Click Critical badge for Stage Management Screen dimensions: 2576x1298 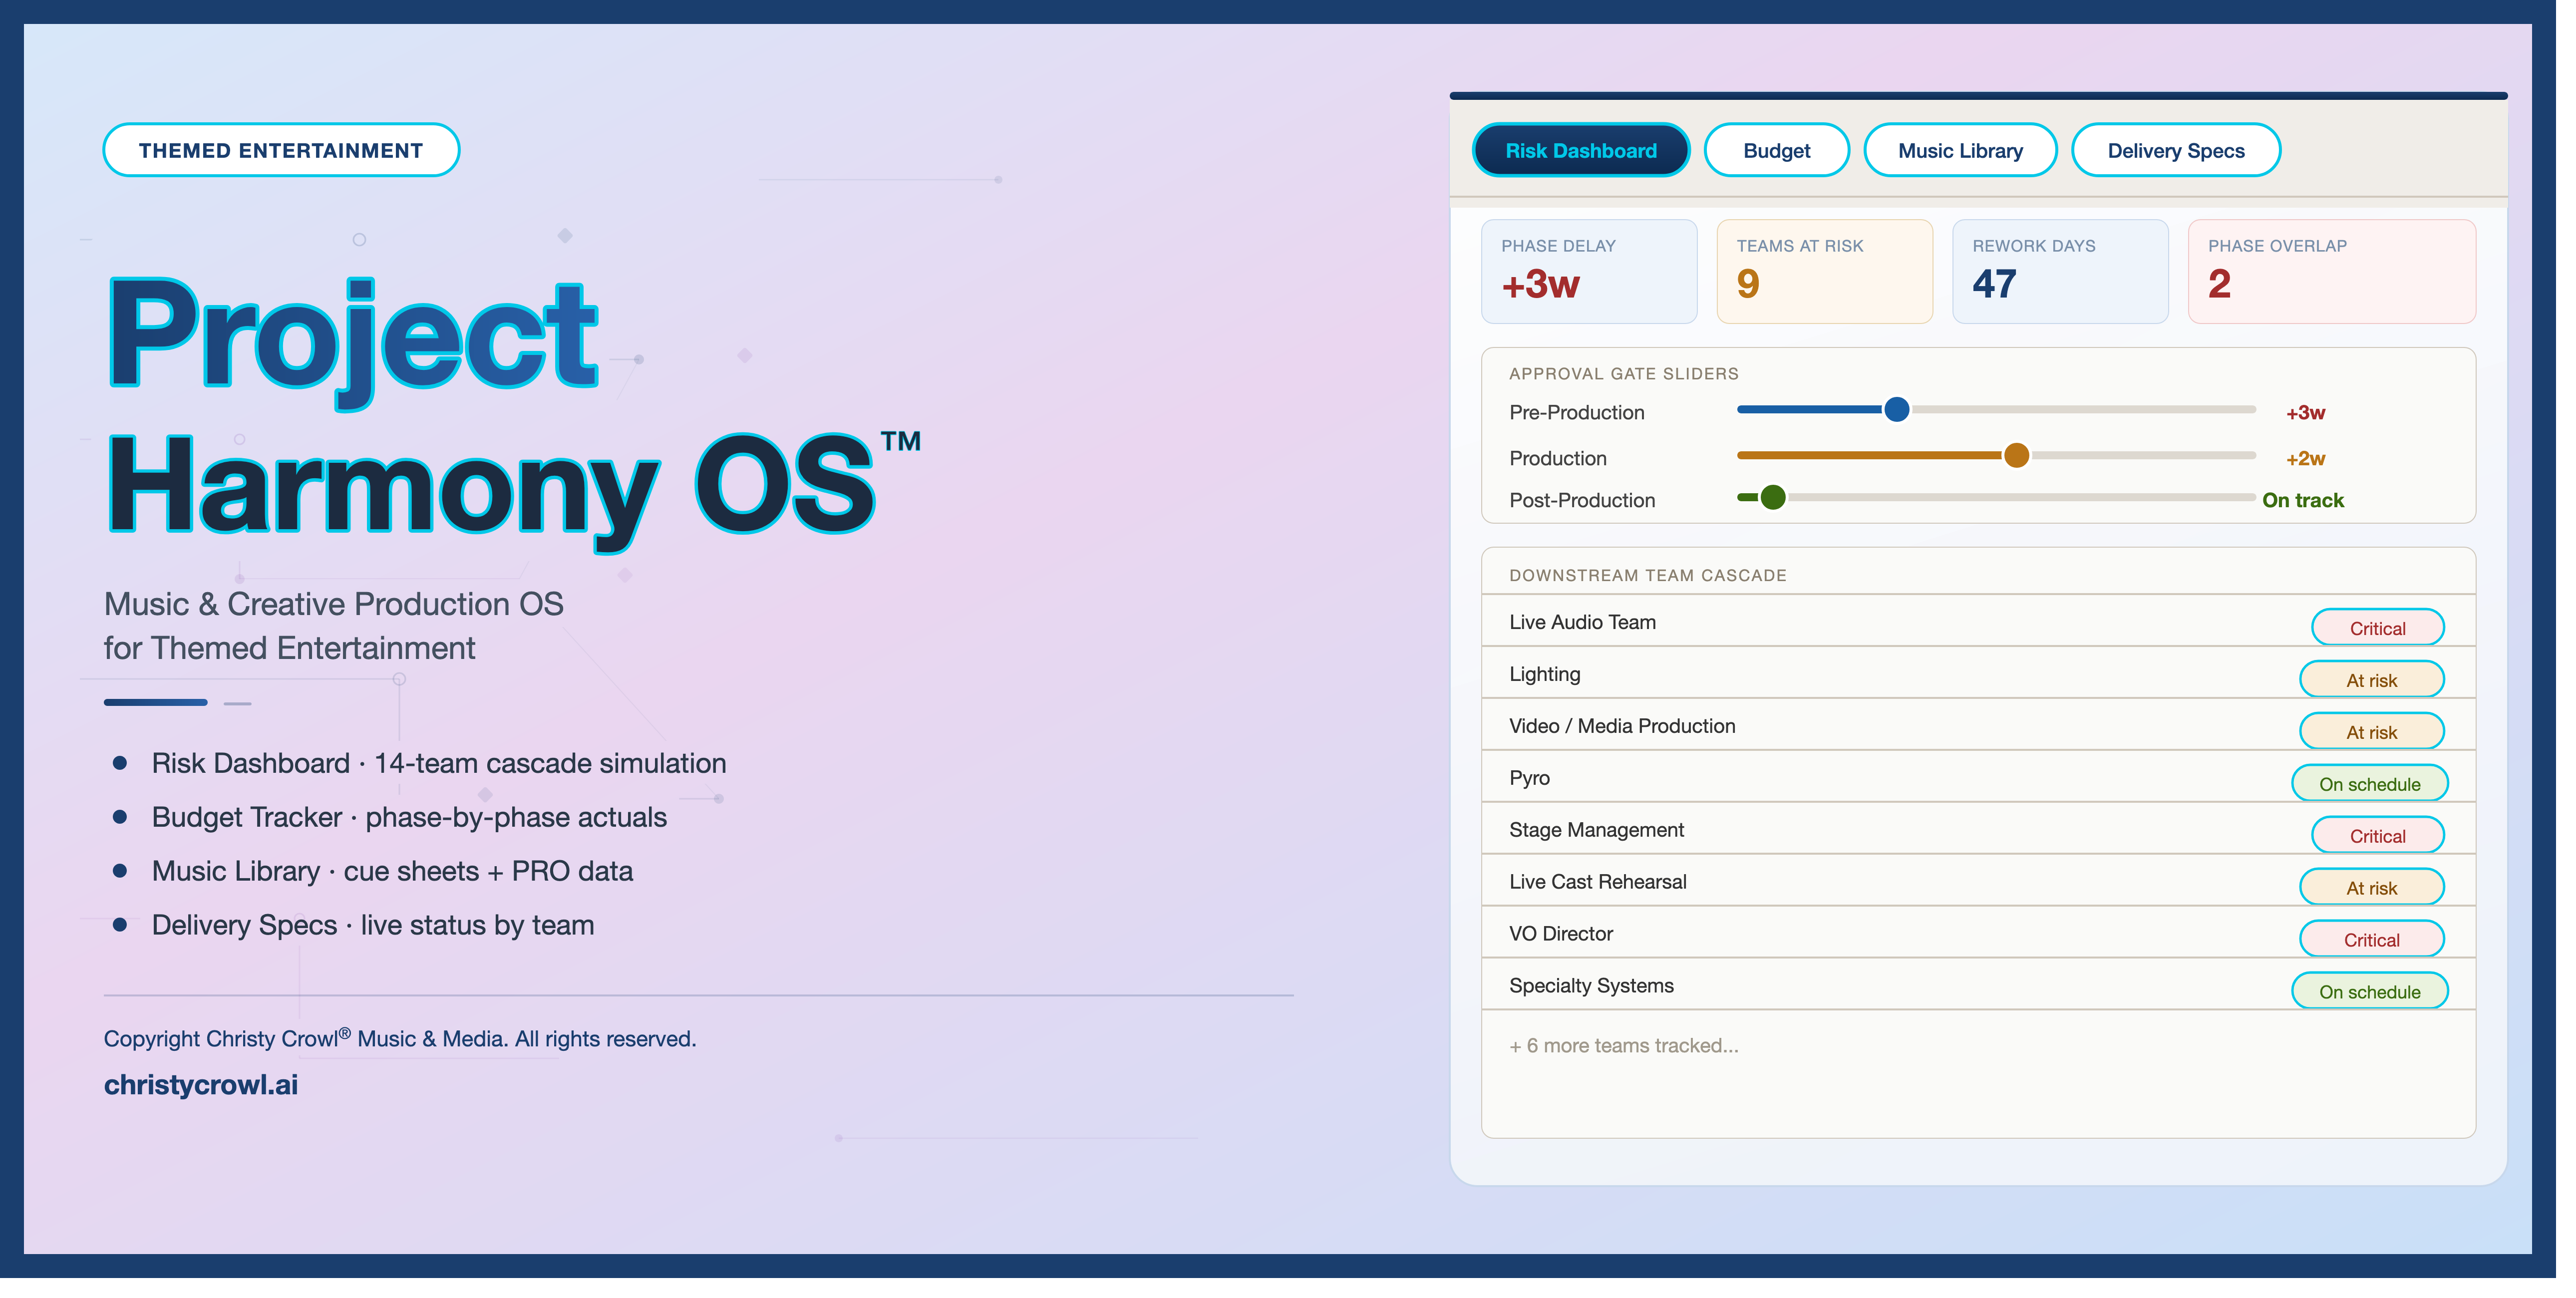[2377, 836]
